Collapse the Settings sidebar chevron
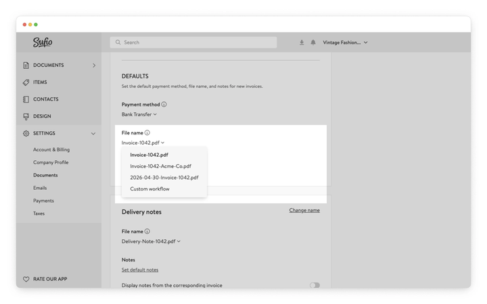487x304 pixels. pos(93,134)
